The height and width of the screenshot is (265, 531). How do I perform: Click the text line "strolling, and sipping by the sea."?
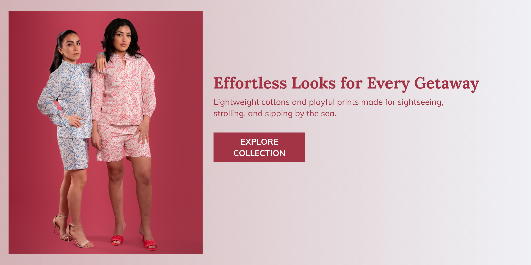point(275,114)
